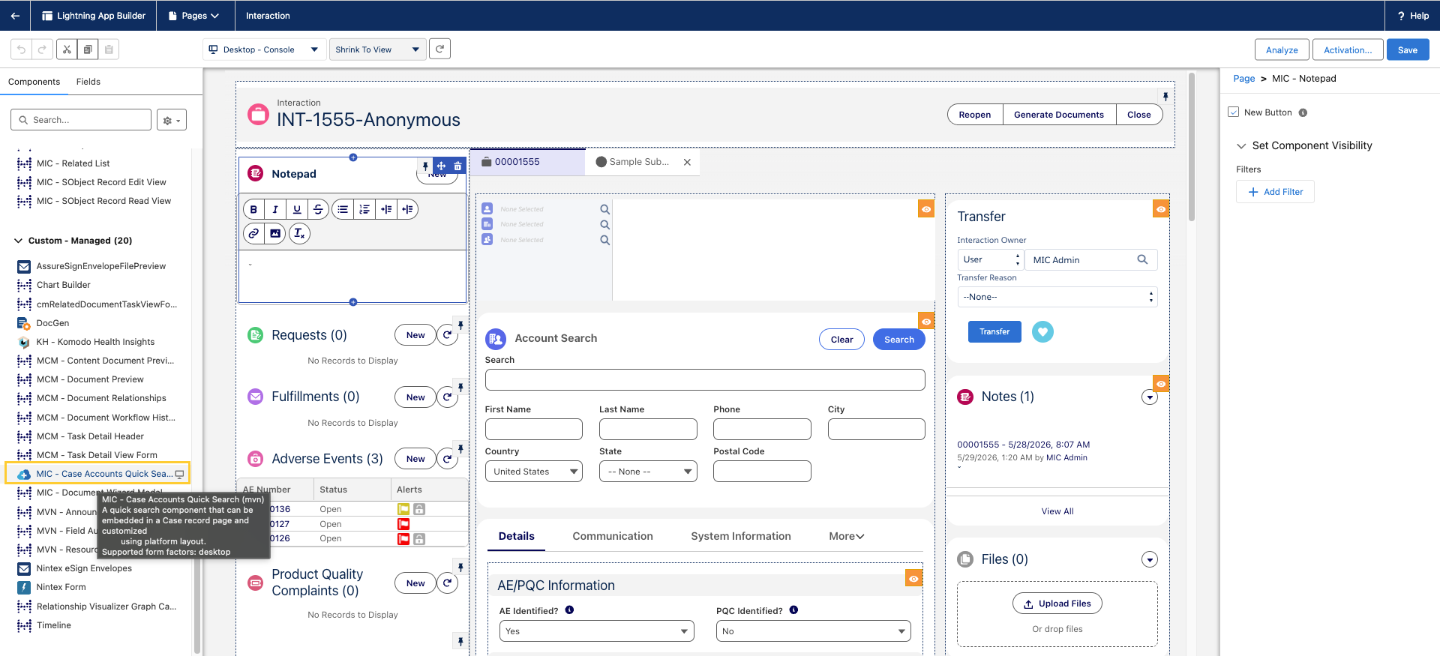1440x656 pixels.
Task: Switch to the Fields tab
Action: click(88, 82)
